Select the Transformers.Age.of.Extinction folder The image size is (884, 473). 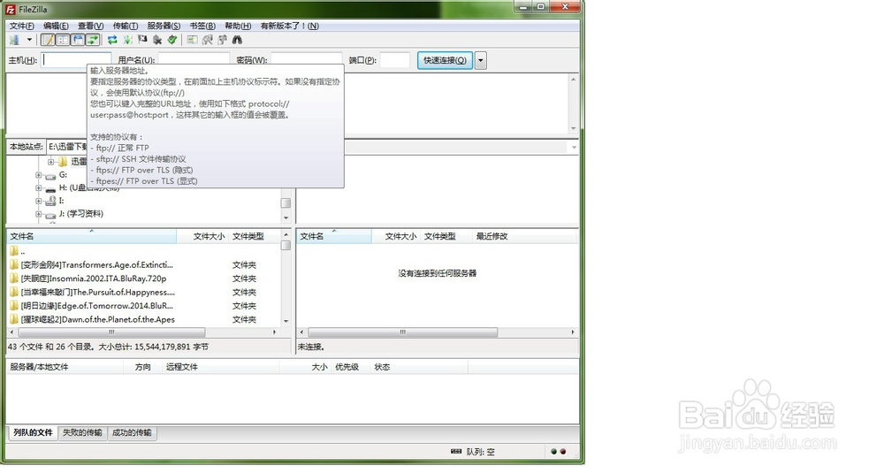coord(96,265)
